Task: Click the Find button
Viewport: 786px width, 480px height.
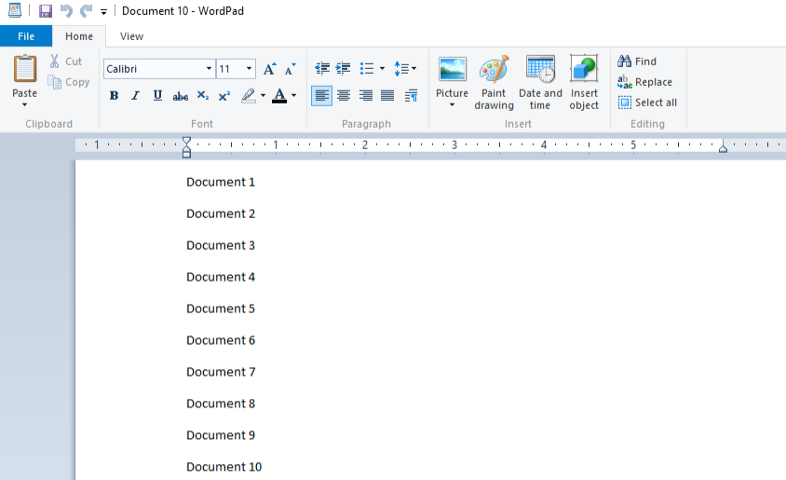Action: [637, 62]
